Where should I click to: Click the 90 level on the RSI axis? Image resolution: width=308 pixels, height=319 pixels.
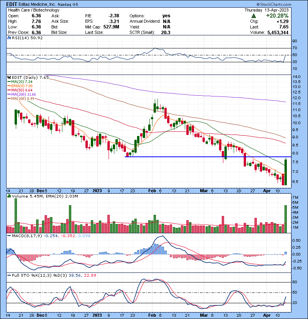tap(295, 41)
